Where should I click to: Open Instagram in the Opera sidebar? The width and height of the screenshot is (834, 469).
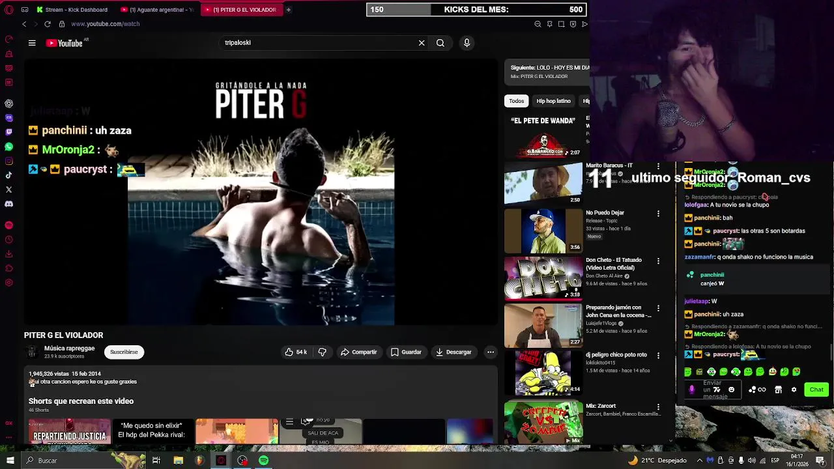[8, 161]
